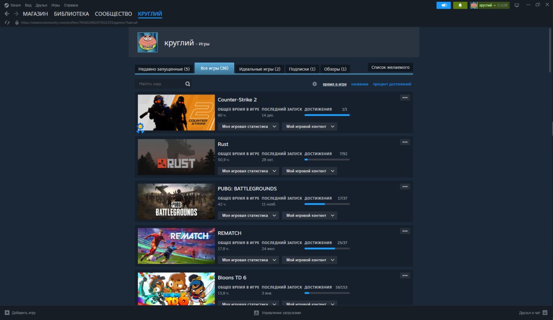Click the page reload icon
The width and height of the screenshot is (553, 320).
[x=7, y=22]
